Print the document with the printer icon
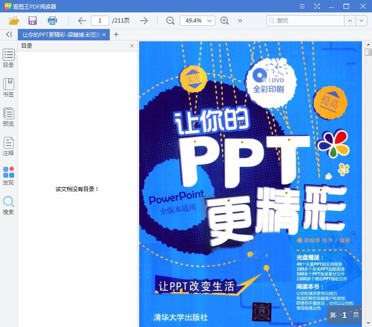 click(x=52, y=21)
